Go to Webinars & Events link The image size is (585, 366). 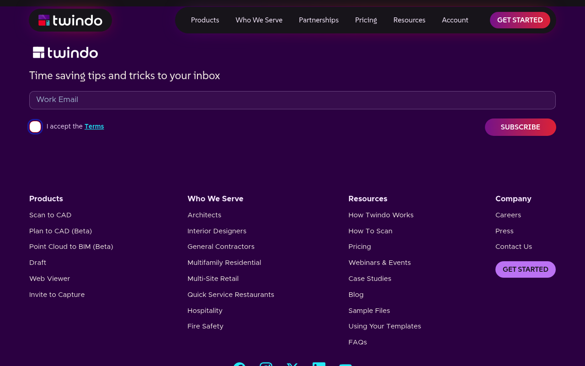pyautogui.click(x=380, y=263)
